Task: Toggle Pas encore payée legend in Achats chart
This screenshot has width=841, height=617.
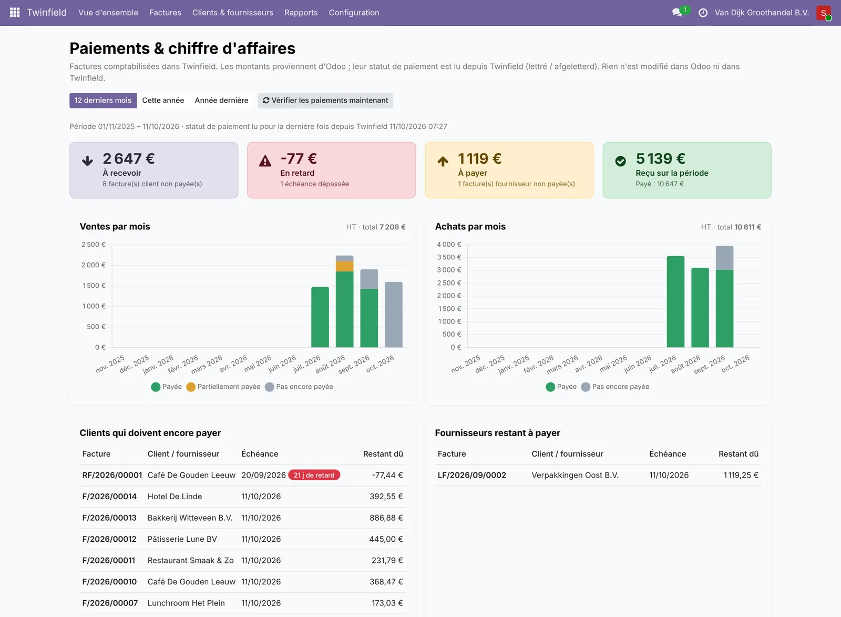Action: [615, 387]
